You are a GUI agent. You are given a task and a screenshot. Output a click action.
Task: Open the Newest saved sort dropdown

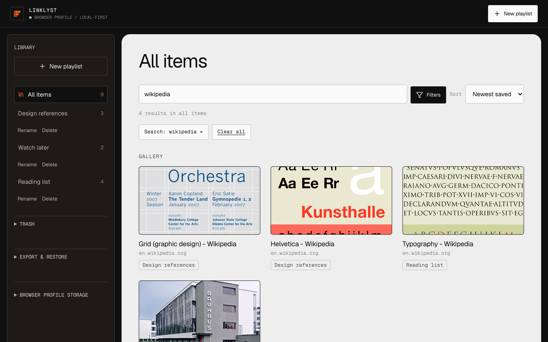point(494,94)
